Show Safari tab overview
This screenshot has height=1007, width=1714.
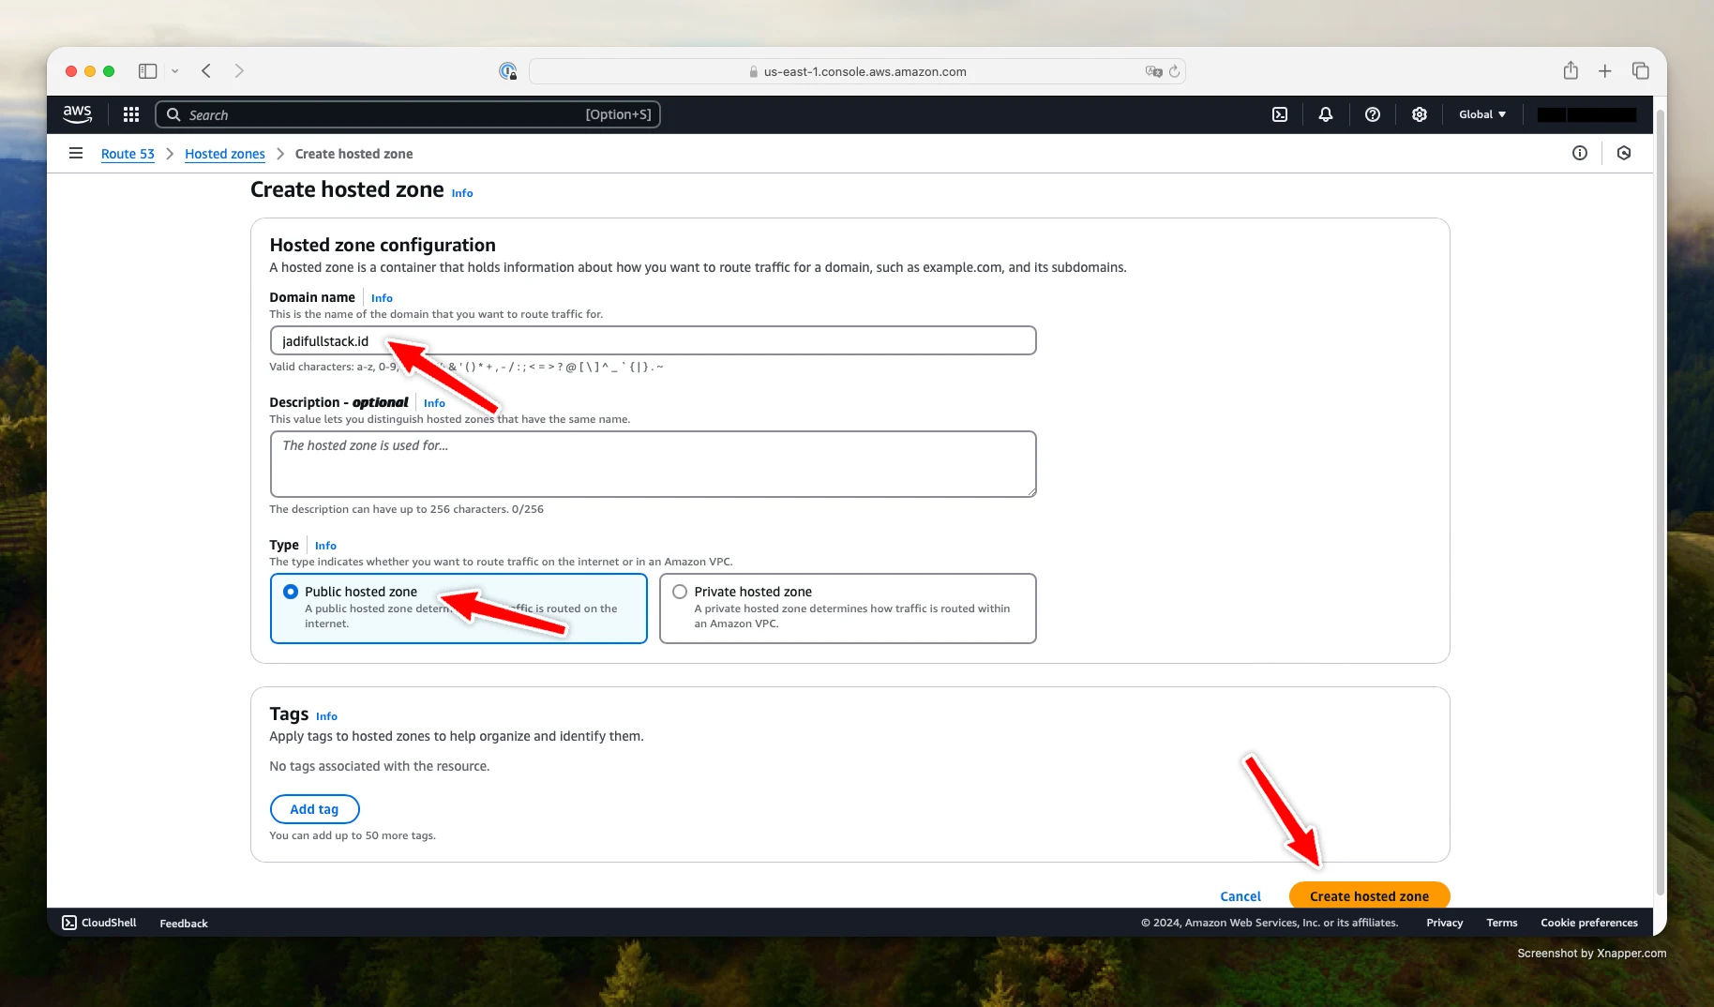click(x=1640, y=71)
